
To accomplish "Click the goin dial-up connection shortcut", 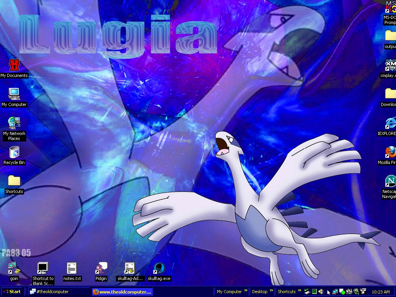I will click(14, 268).
